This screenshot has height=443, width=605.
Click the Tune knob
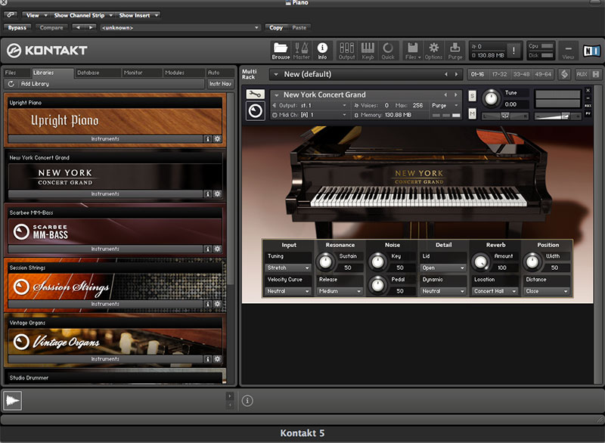tap(491, 98)
